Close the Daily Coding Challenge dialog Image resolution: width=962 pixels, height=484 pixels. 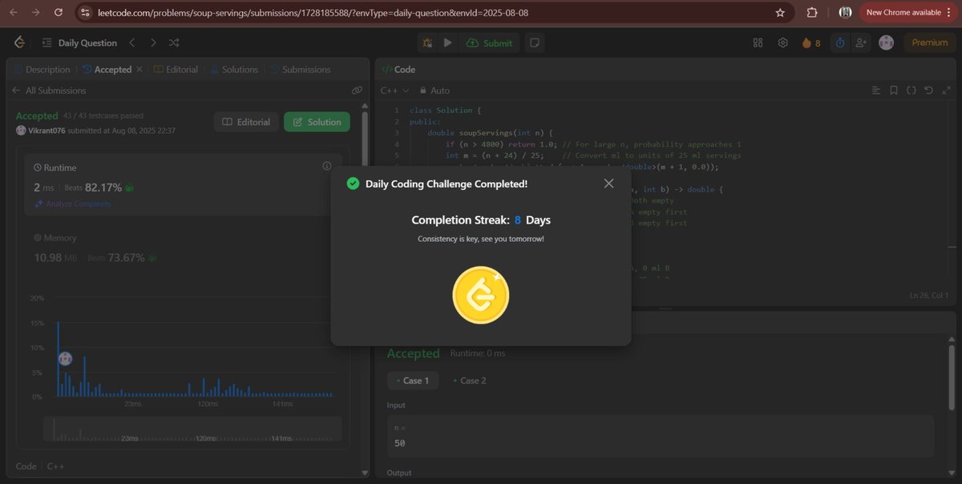pos(608,184)
